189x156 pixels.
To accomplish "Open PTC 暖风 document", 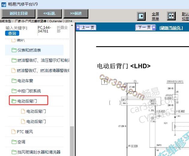I will coord(34,132).
